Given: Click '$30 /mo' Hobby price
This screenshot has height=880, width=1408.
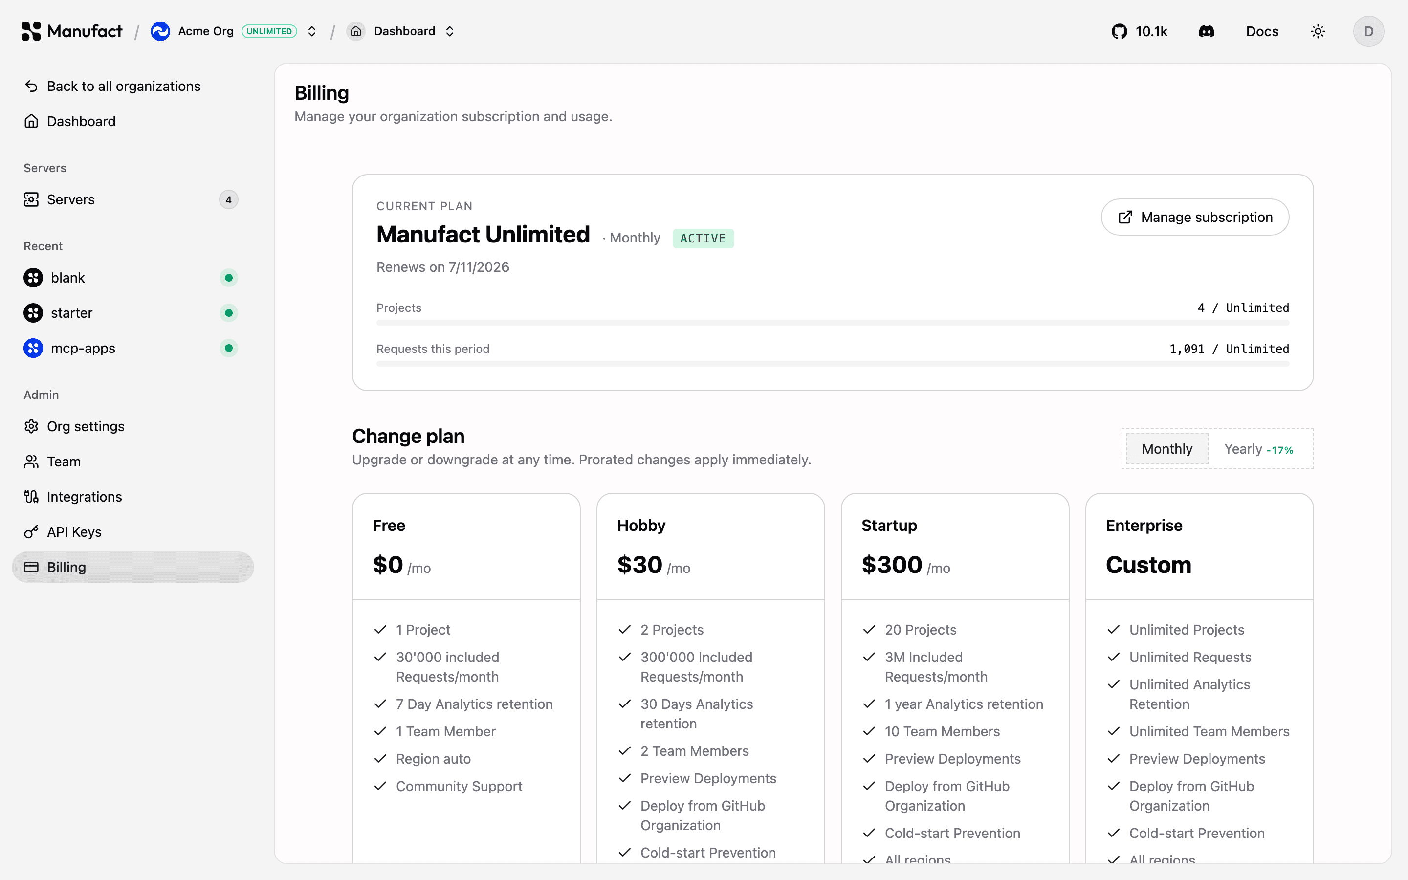Looking at the screenshot, I should [x=653, y=565].
